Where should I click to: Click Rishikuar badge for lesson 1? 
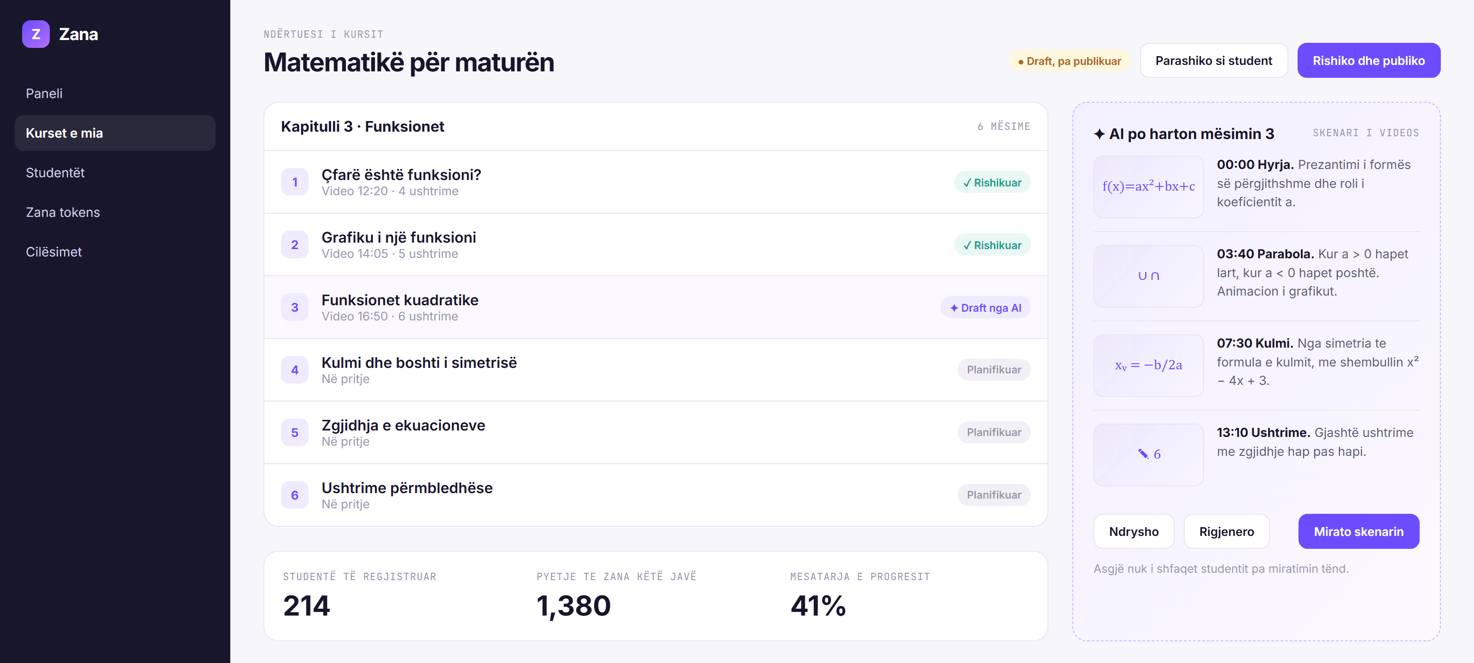(992, 182)
